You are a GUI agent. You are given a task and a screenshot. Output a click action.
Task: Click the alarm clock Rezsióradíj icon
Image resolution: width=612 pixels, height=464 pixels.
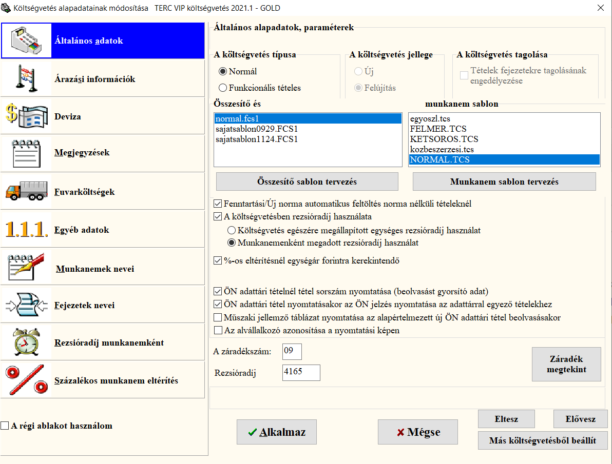[x=26, y=342]
